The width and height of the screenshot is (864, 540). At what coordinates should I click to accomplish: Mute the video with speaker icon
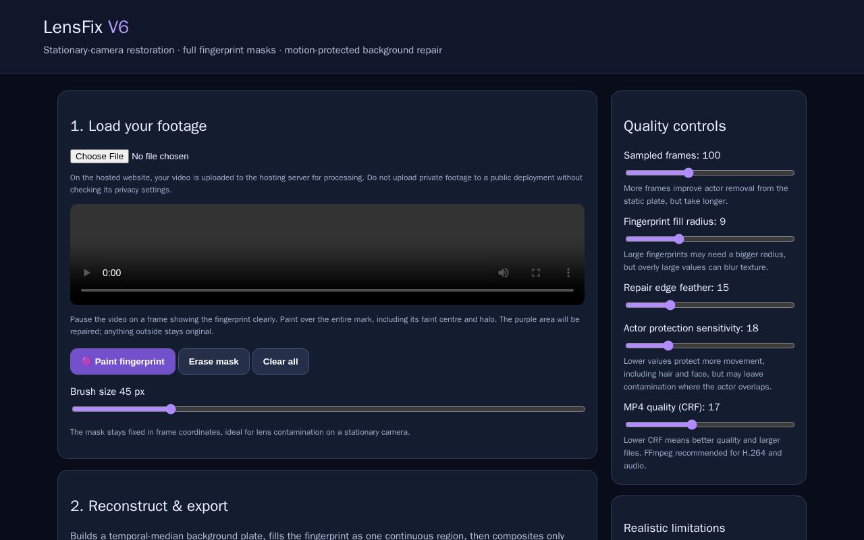(x=504, y=273)
